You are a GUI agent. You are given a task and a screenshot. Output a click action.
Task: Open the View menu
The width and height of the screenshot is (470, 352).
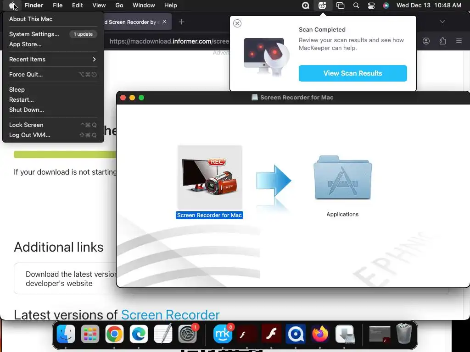tap(99, 5)
